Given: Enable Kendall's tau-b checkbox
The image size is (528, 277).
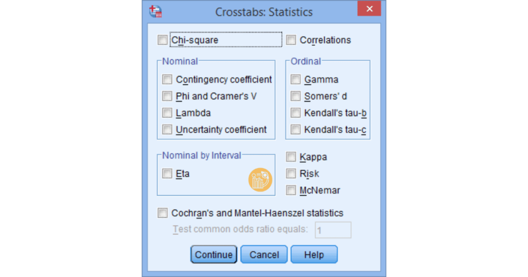Looking at the screenshot, I should point(295,113).
